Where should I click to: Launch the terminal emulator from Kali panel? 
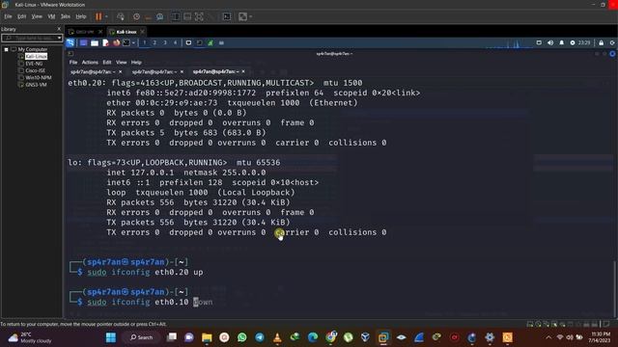(x=126, y=42)
